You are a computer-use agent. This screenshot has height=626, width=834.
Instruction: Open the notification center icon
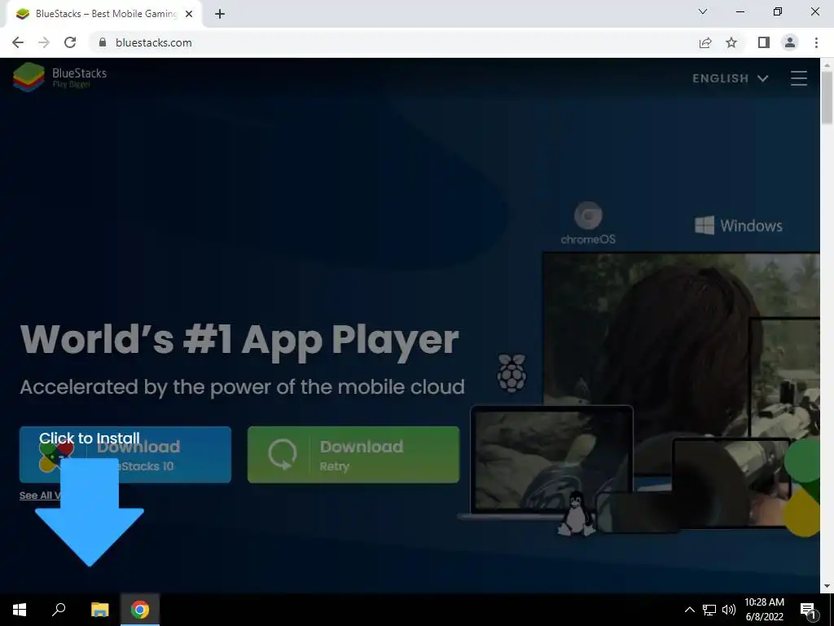pos(808,611)
